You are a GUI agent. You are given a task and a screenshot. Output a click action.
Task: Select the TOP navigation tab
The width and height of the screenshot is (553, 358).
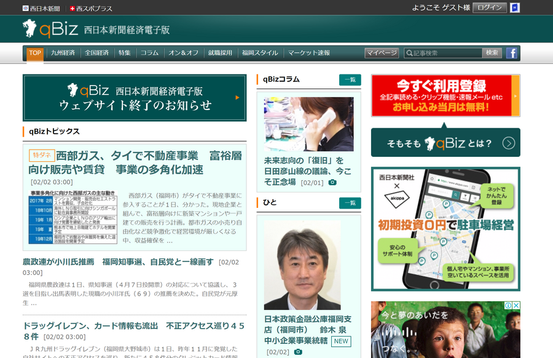(35, 54)
